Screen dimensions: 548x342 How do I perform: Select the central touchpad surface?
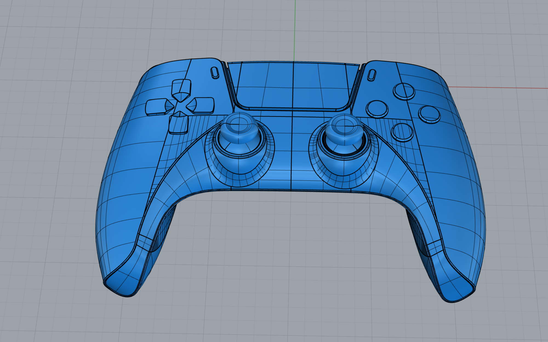pos(293,86)
